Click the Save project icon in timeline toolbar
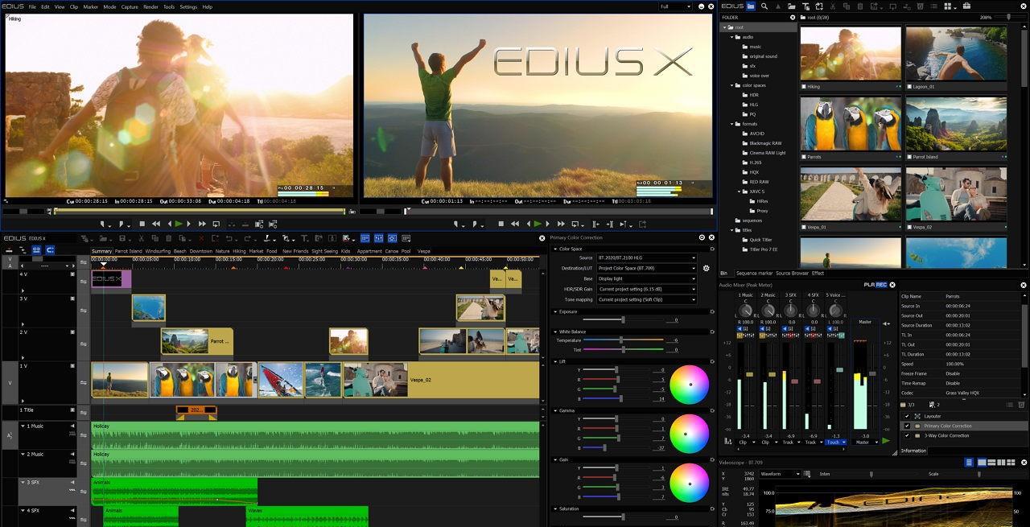1030x527 pixels. pyautogui.click(x=122, y=238)
